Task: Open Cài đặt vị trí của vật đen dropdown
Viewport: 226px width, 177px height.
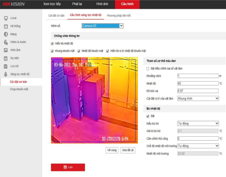Action: tap(198, 99)
